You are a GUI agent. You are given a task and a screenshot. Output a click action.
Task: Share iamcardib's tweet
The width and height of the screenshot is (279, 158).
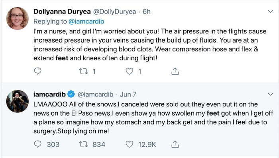[175, 144]
